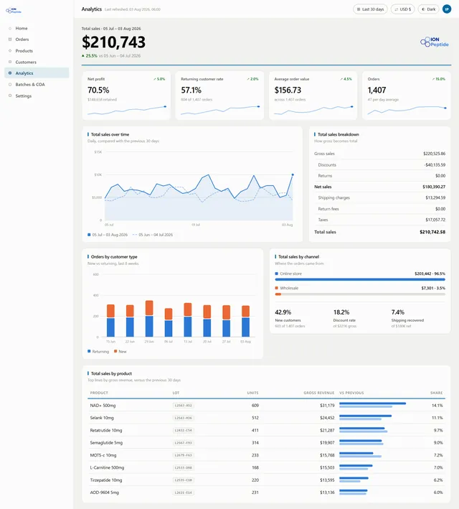
Task: Toggle the Returning legend entry
Action: (x=98, y=352)
